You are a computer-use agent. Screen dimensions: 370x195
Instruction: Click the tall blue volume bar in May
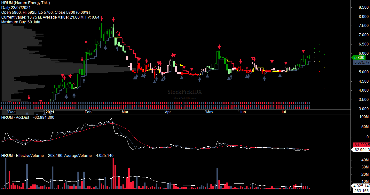[217, 178]
